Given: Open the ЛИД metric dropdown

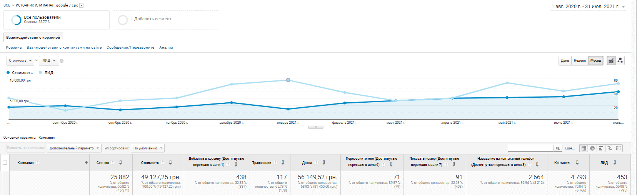Looking at the screenshot, I should (49, 61).
